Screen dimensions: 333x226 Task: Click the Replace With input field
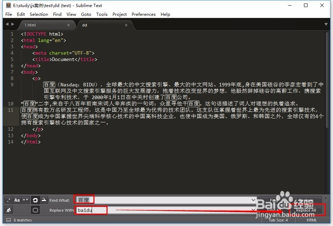[x=166, y=210]
